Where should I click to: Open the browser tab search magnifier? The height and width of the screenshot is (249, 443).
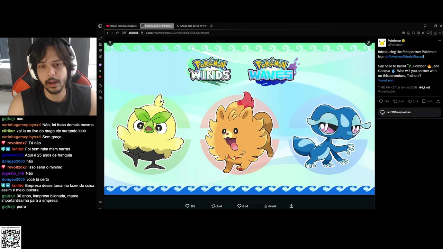click(x=425, y=26)
